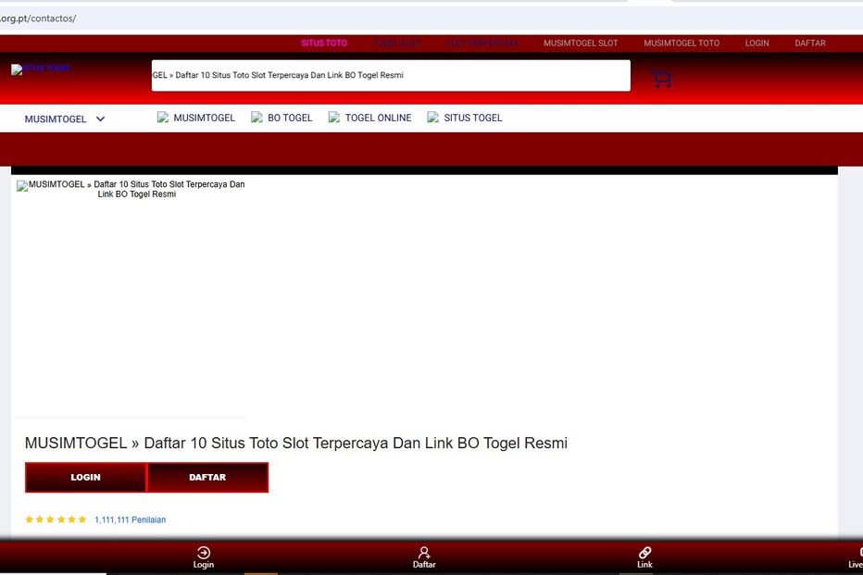The height and width of the screenshot is (575, 863).
Task: Click the icon beside TOGEL ONLINE
Action: 334,118
